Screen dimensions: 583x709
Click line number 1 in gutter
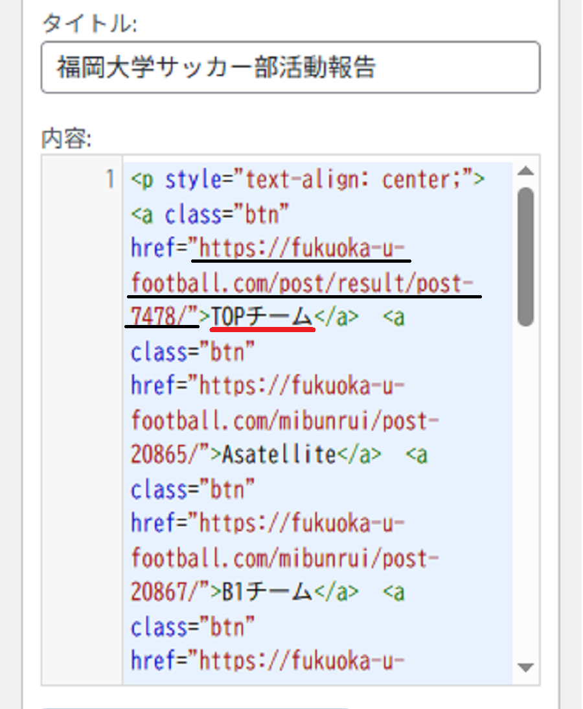(x=109, y=179)
